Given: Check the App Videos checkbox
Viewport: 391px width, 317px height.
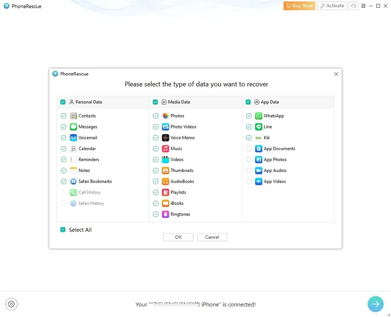Looking at the screenshot, I should point(249,181).
